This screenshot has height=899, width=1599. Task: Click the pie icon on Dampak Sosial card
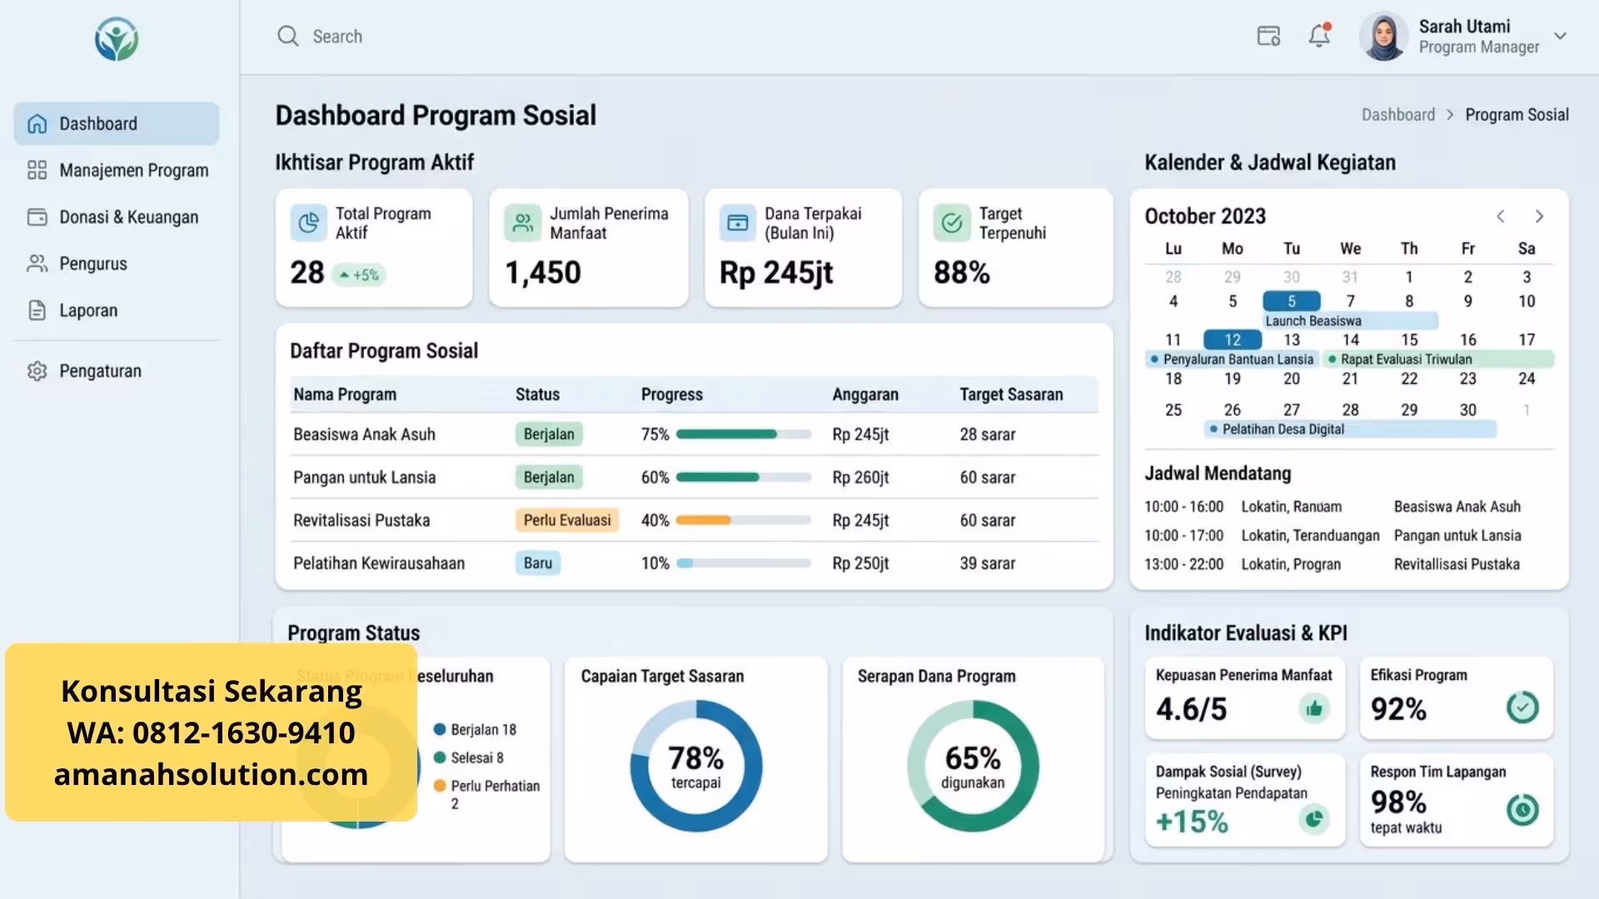[x=1314, y=819]
